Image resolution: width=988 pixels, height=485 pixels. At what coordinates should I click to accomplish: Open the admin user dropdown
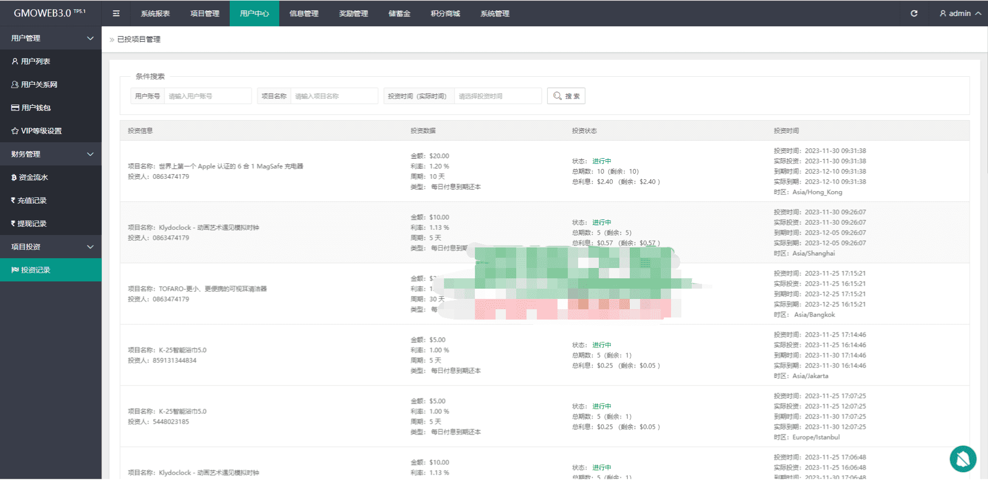tap(960, 13)
